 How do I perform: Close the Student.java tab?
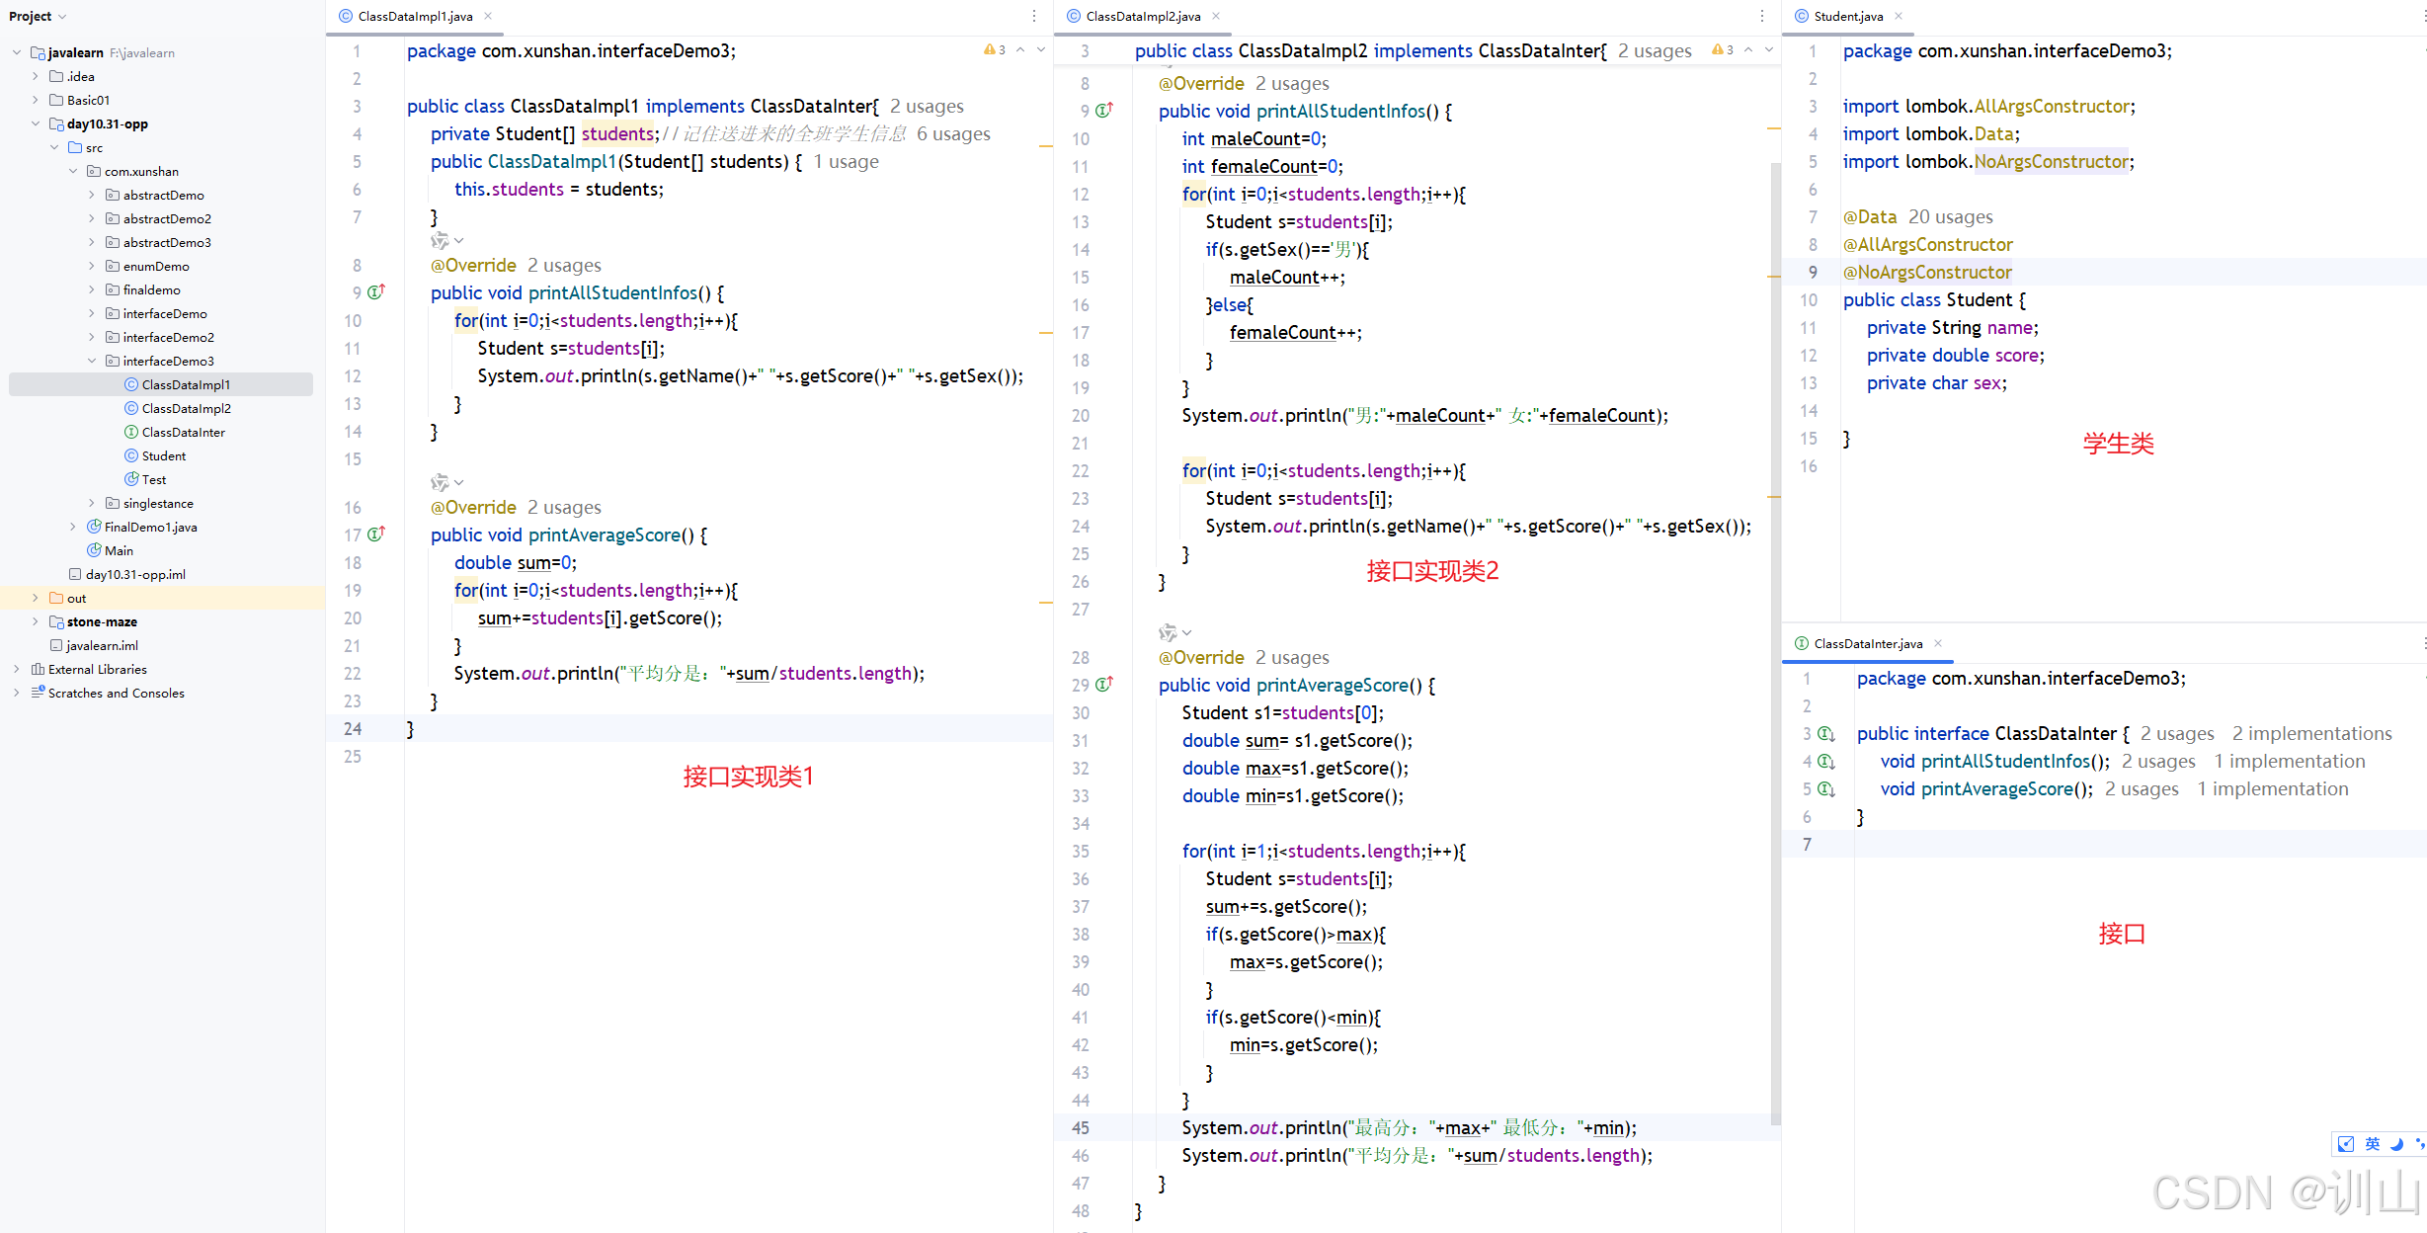coord(1899,16)
